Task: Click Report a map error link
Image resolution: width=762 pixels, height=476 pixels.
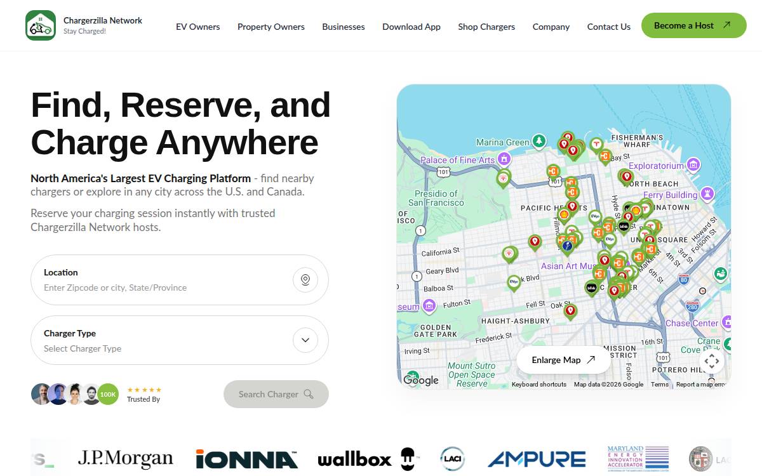Action: (700, 384)
